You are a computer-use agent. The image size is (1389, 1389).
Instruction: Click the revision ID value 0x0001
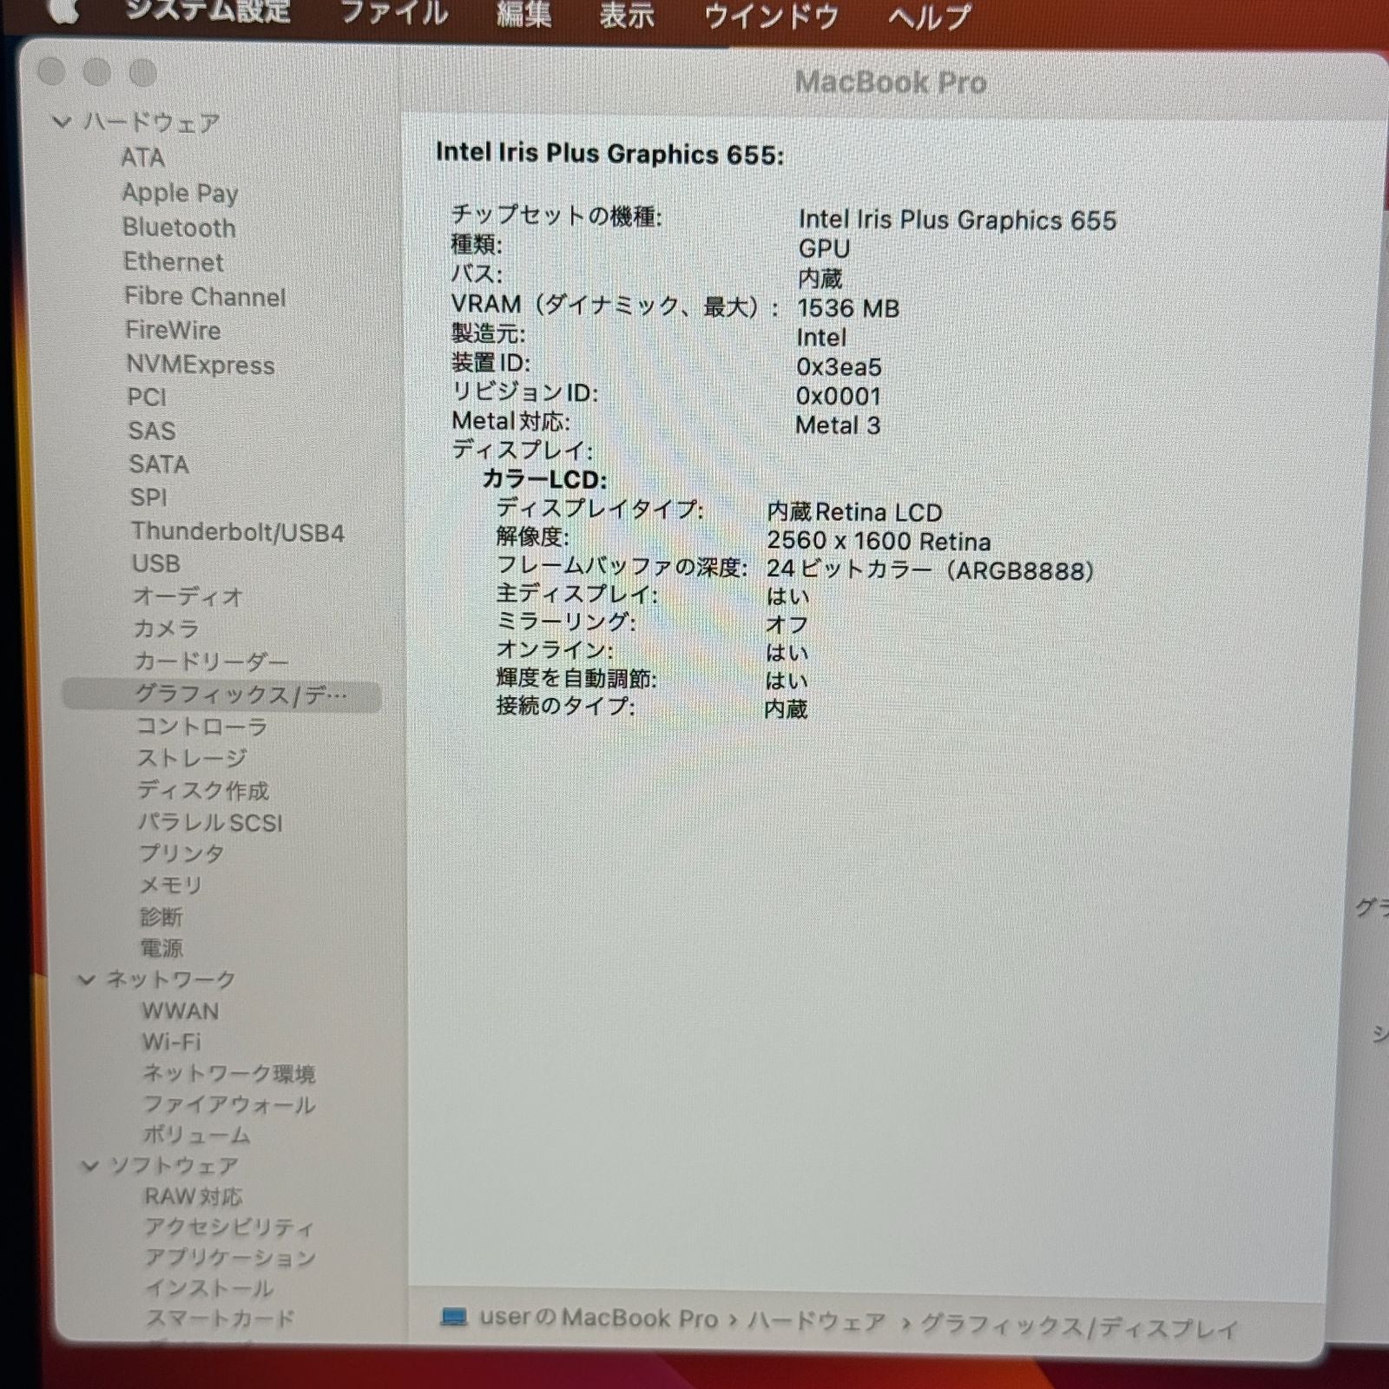839,396
